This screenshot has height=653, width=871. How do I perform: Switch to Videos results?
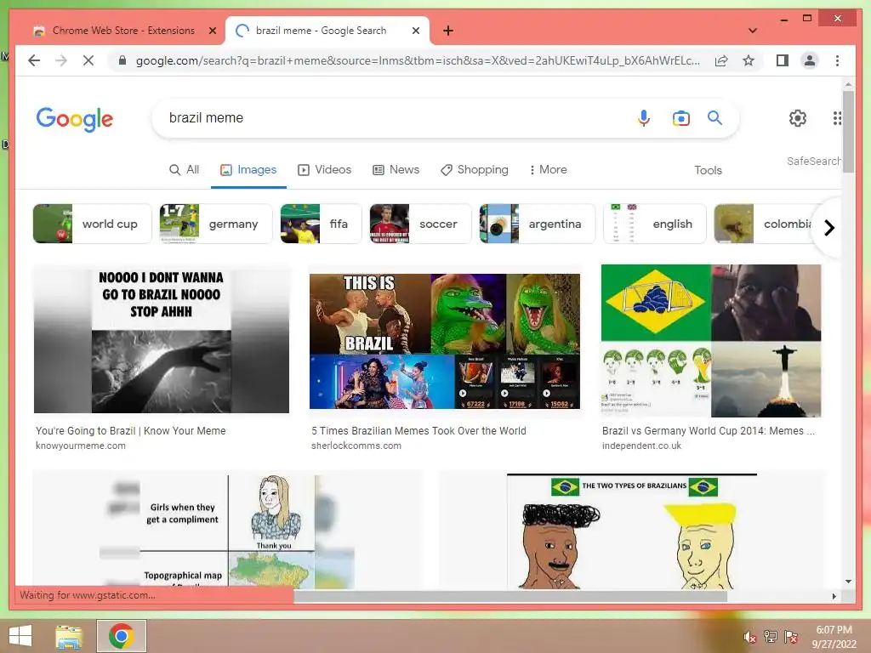click(x=324, y=169)
